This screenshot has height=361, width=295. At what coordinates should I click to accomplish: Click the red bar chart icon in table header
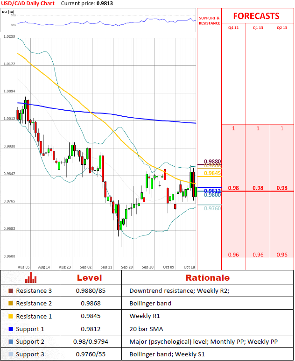tap(31, 277)
